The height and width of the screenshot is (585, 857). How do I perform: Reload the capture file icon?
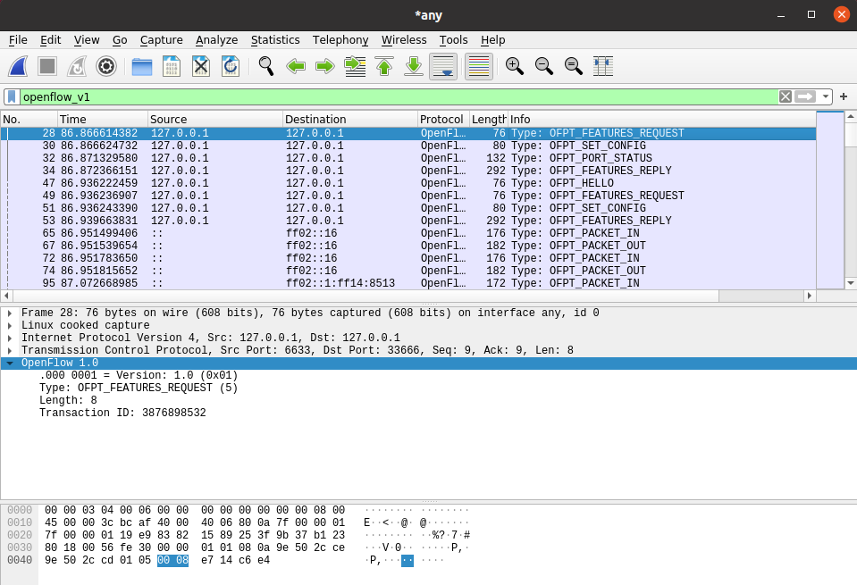(x=231, y=66)
